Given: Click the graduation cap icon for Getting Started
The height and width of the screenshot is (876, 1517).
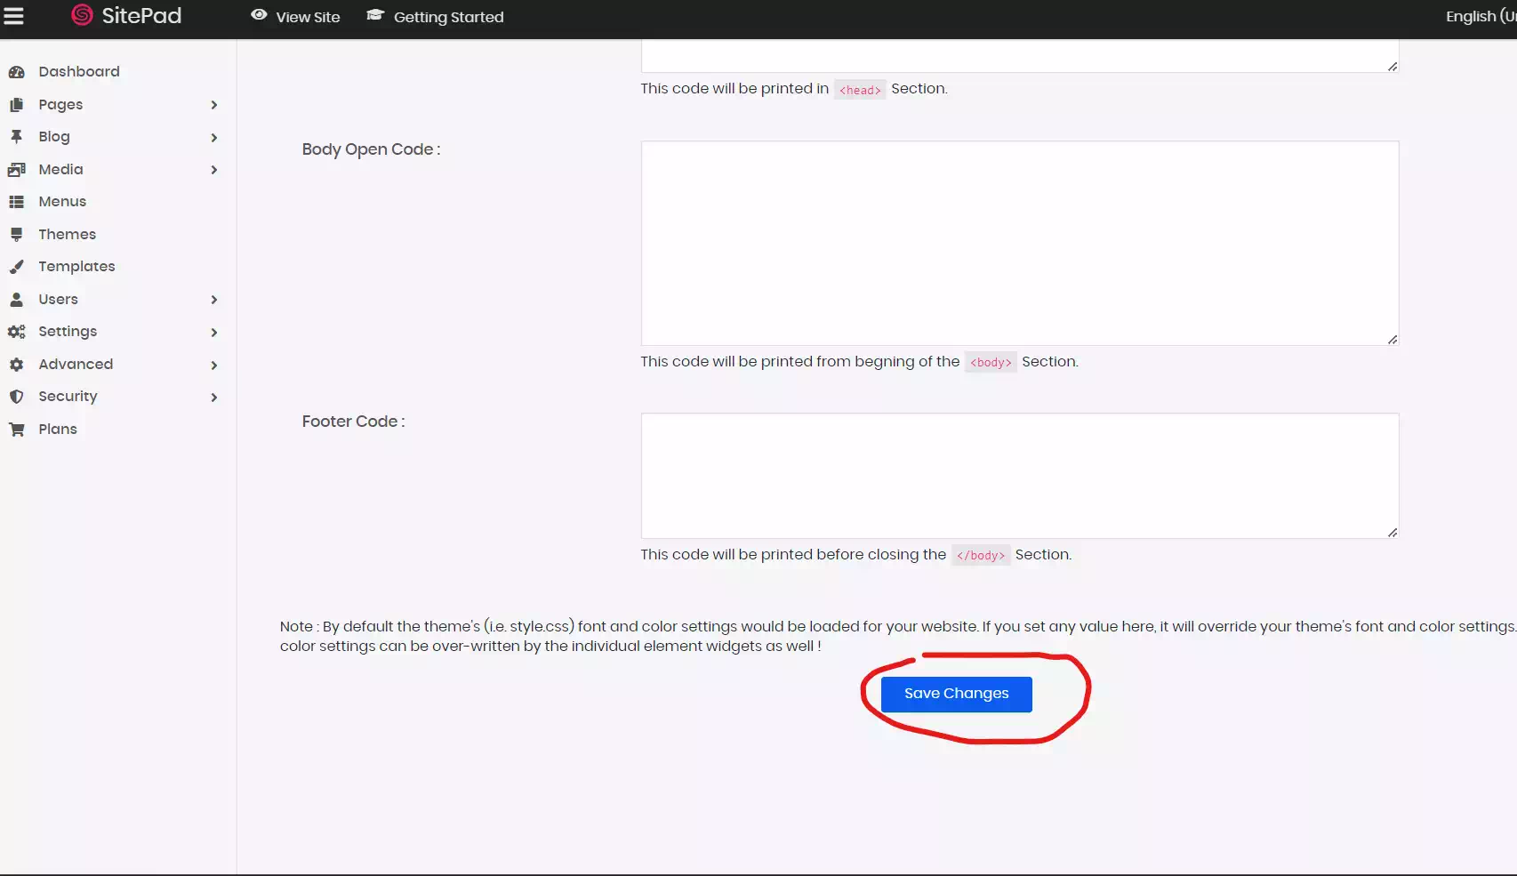Looking at the screenshot, I should click(x=375, y=15).
